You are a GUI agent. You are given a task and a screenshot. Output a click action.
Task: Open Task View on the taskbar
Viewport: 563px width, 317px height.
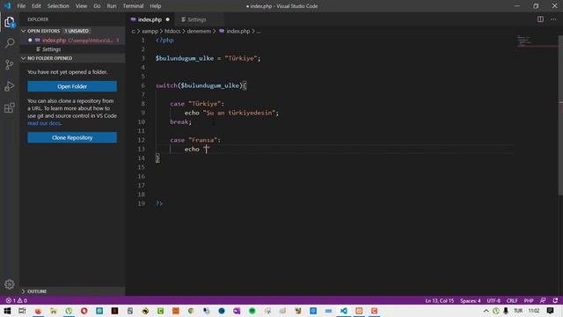pos(22,311)
